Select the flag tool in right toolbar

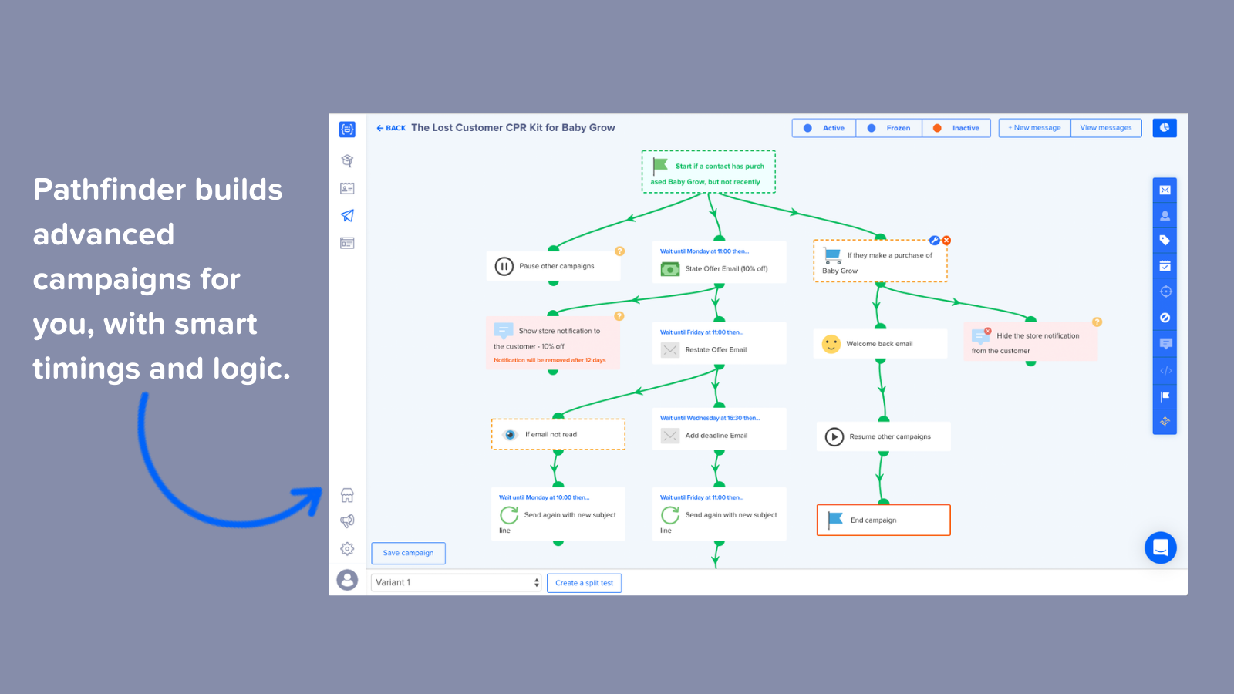click(1165, 396)
